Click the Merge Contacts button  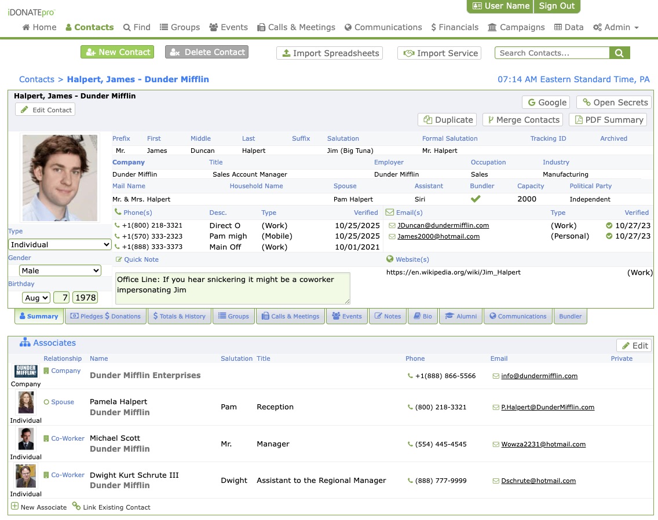(523, 120)
